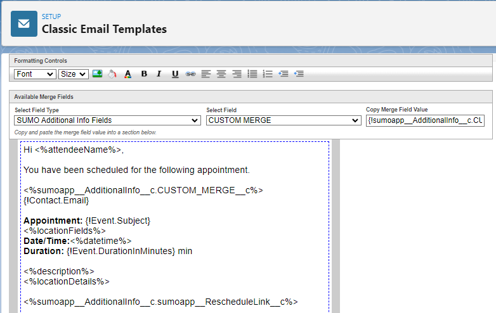Increase indent of the paragraph
Image resolution: width=496 pixels, height=313 pixels.
[x=284, y=74]
